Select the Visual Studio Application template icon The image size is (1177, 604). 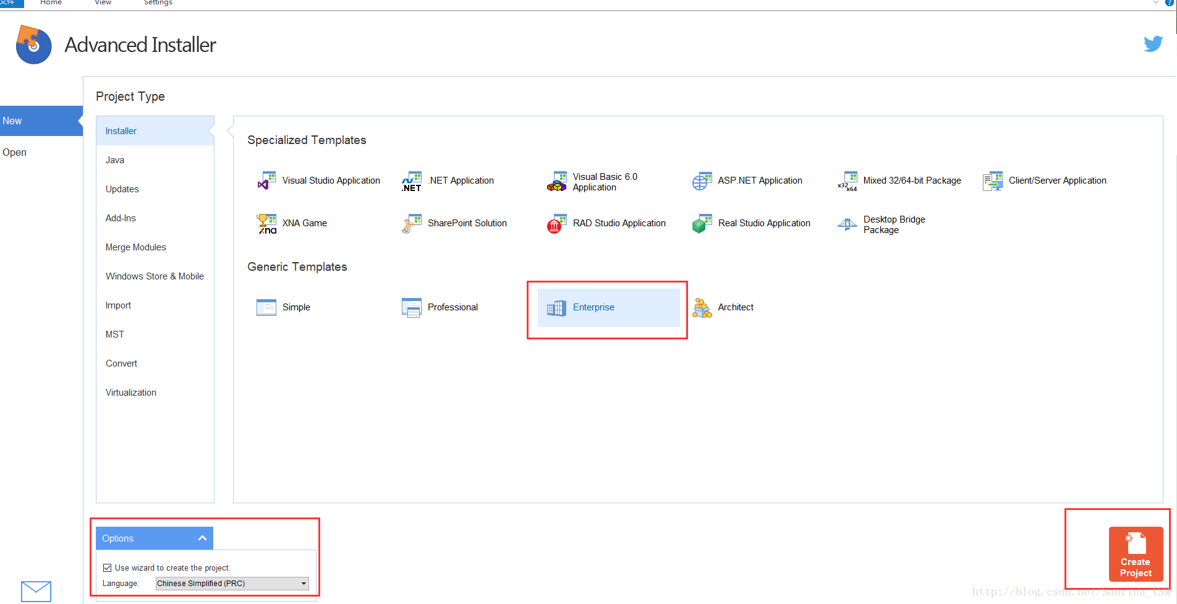coord(266,181)
